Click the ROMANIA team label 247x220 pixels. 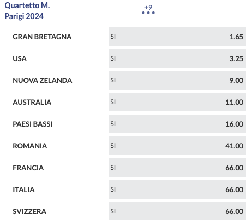pos(30,146)
